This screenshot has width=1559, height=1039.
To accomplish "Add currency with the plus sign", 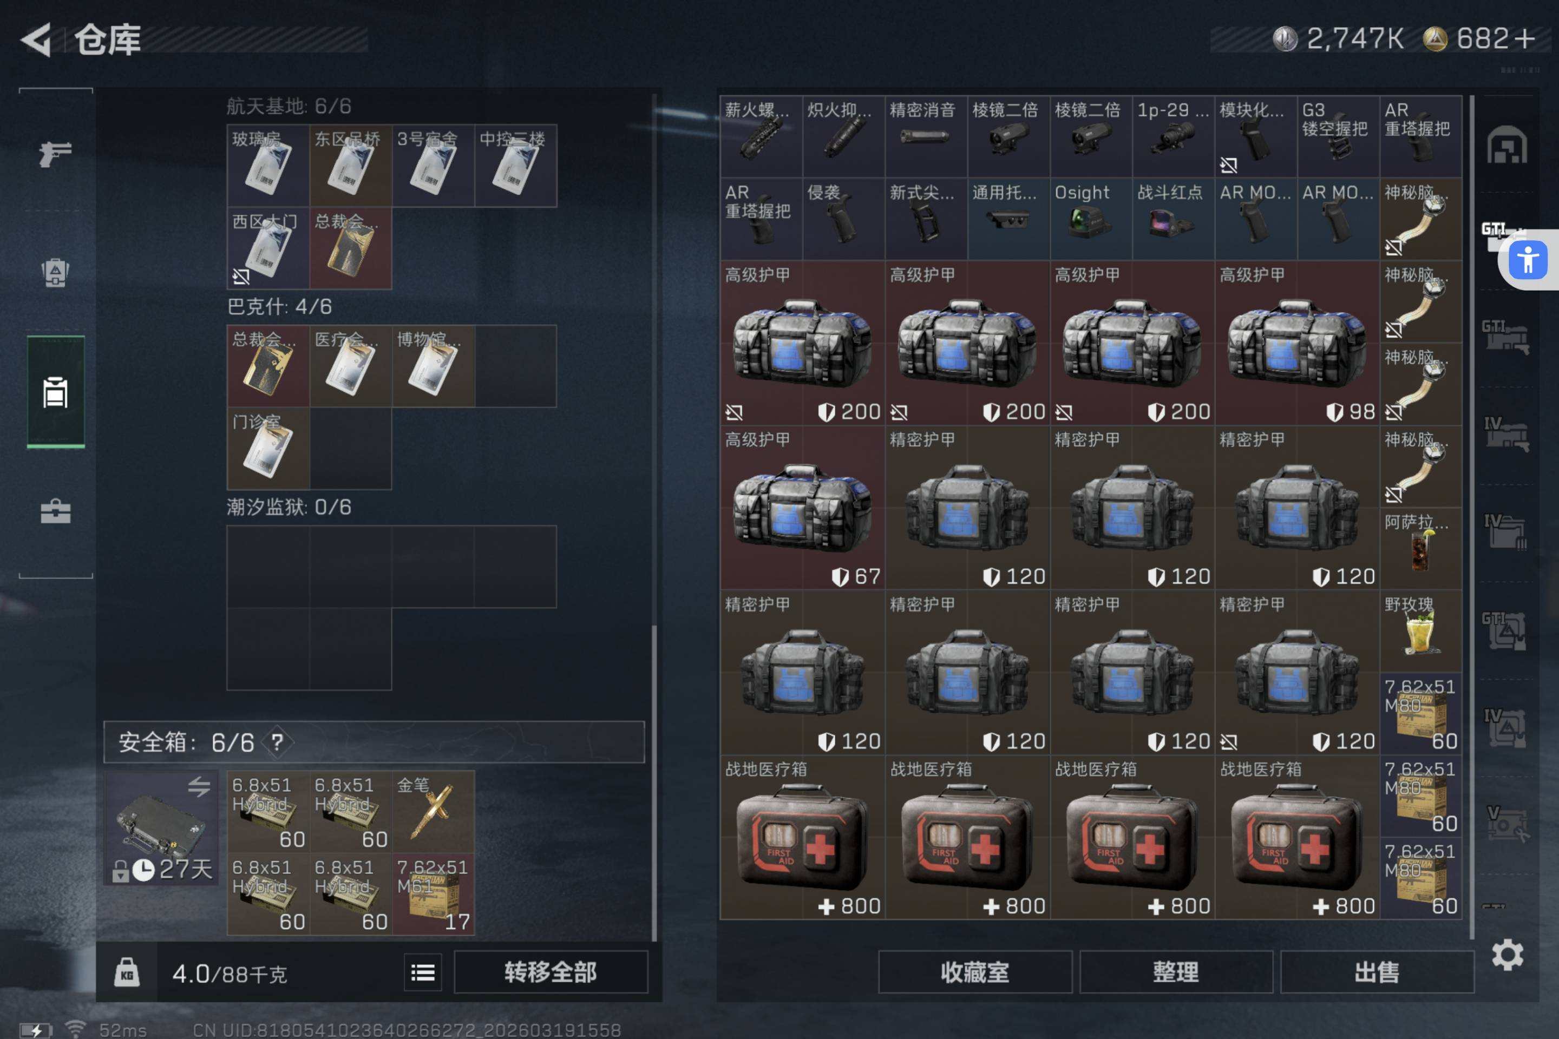I will click(1525, 38).
